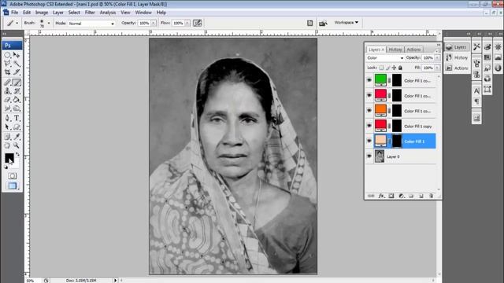Select the Magic Wand tool
504x283 pixels.
(x=17, y=64)
